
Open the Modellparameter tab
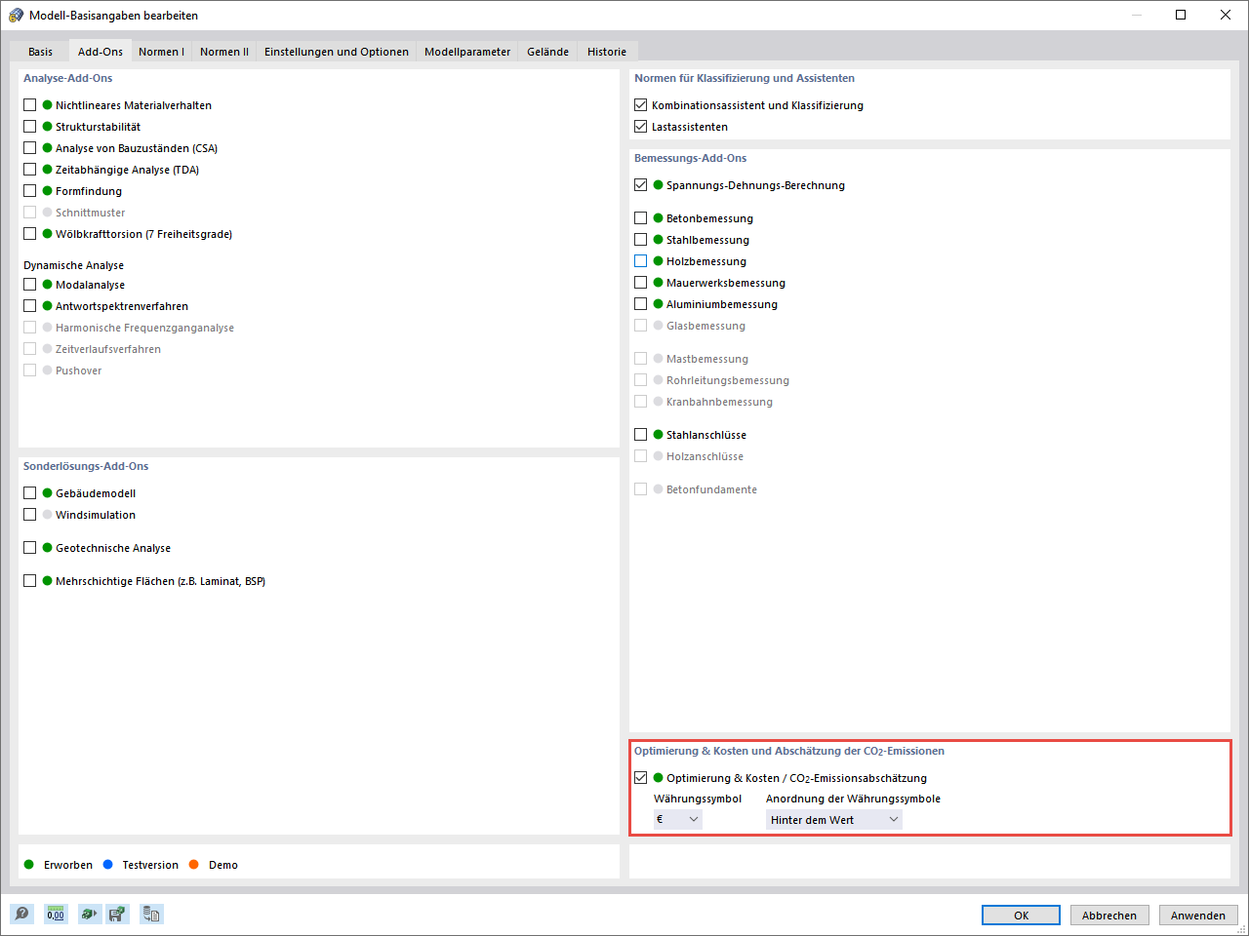pos(466,51)
